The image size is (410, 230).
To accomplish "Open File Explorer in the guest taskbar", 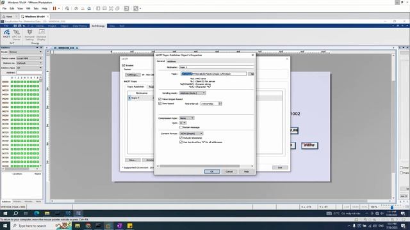I will 47,213.
